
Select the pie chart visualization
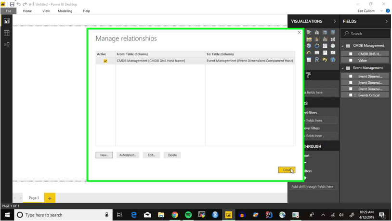pos(309,46)
